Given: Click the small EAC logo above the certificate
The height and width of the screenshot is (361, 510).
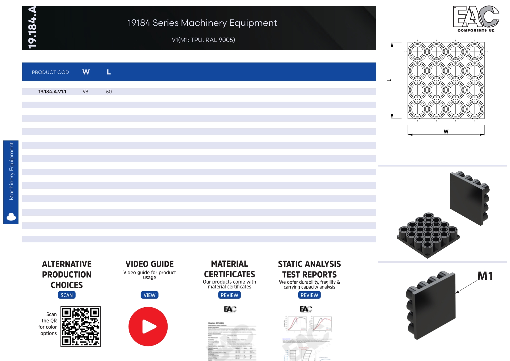Looking at the screenshot, I should (230, 309).
